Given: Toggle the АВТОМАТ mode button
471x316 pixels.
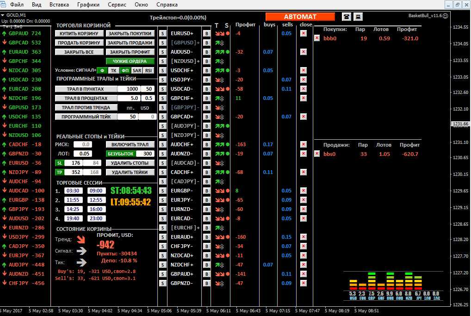Looking at the screenshot, I should (x=300, y=17).
